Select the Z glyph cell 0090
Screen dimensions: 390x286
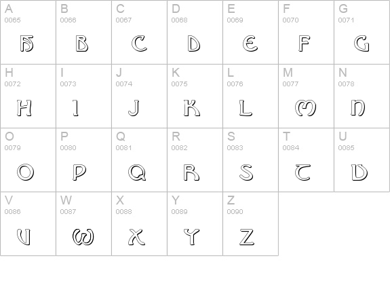pos(250,224)
